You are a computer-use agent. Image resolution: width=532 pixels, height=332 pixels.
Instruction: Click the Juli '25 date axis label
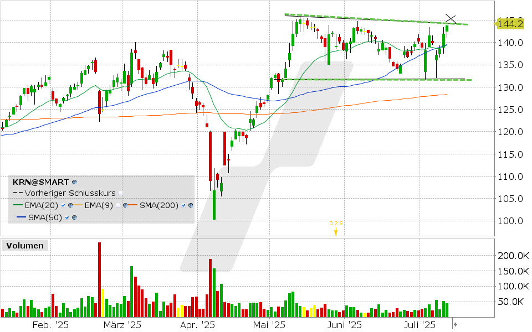click(x=420, y=325)
